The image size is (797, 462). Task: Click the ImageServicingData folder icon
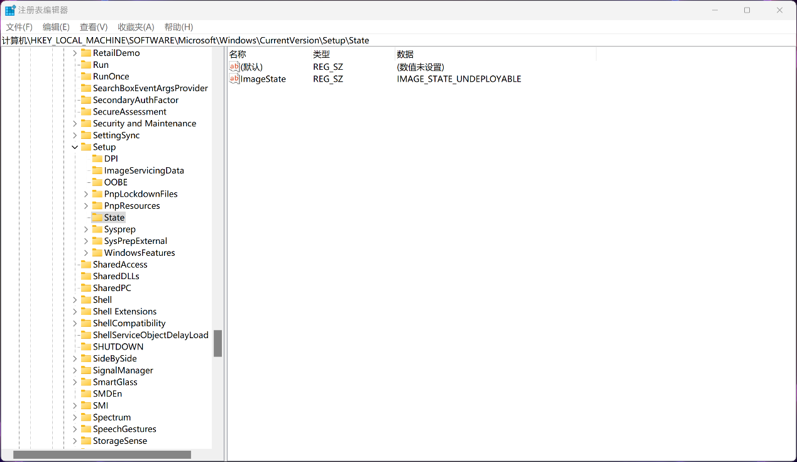pyautogui.click(x=97, y=170)
